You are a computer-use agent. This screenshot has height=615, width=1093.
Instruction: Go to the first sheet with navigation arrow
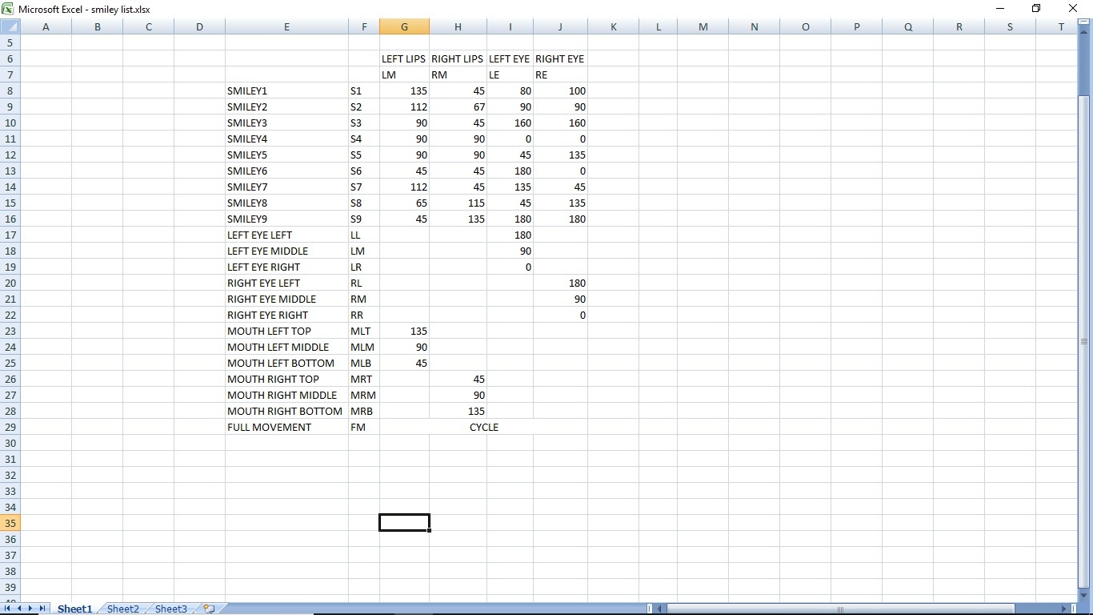(9, 609)
